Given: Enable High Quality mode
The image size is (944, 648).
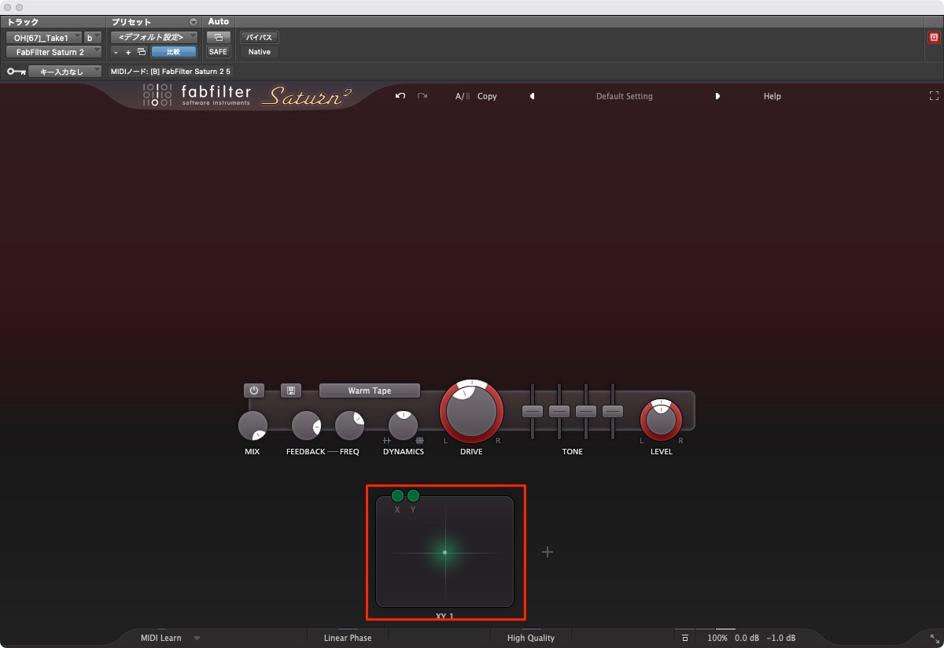Looking at the screenshot, I should click(531, 638).
